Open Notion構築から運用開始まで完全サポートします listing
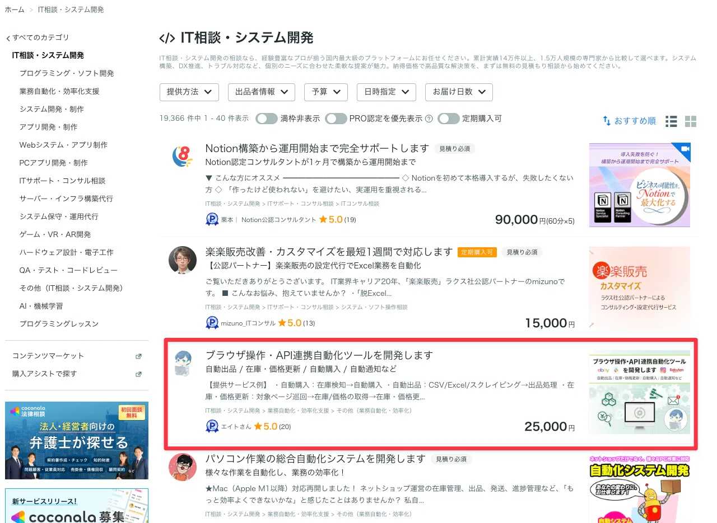Image resolution: width=717 pixels, height=523 pixels. point(317,148)
